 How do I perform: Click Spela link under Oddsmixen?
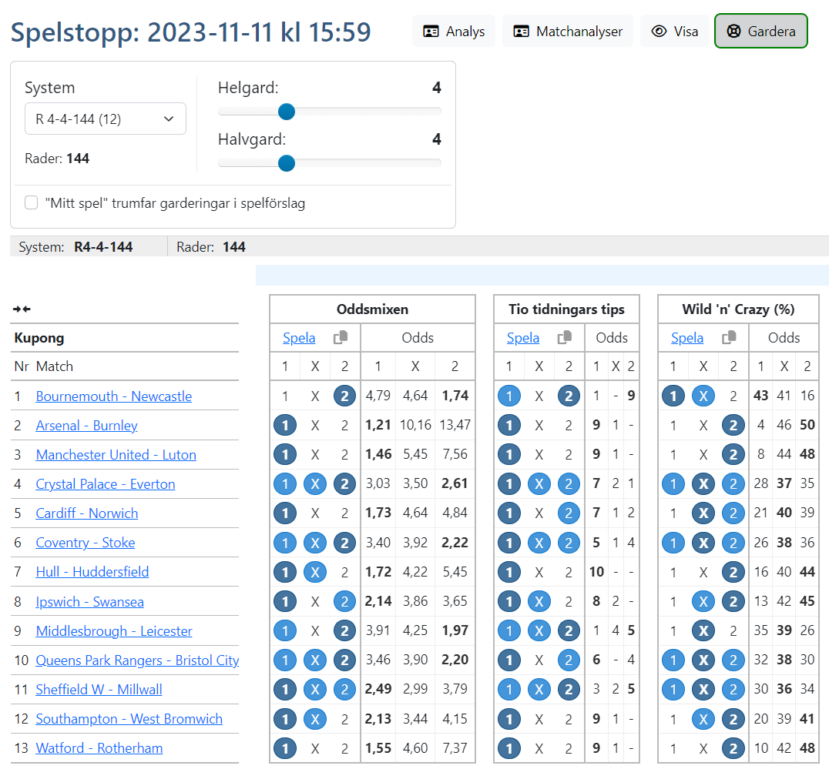click(x=299, y=338)
